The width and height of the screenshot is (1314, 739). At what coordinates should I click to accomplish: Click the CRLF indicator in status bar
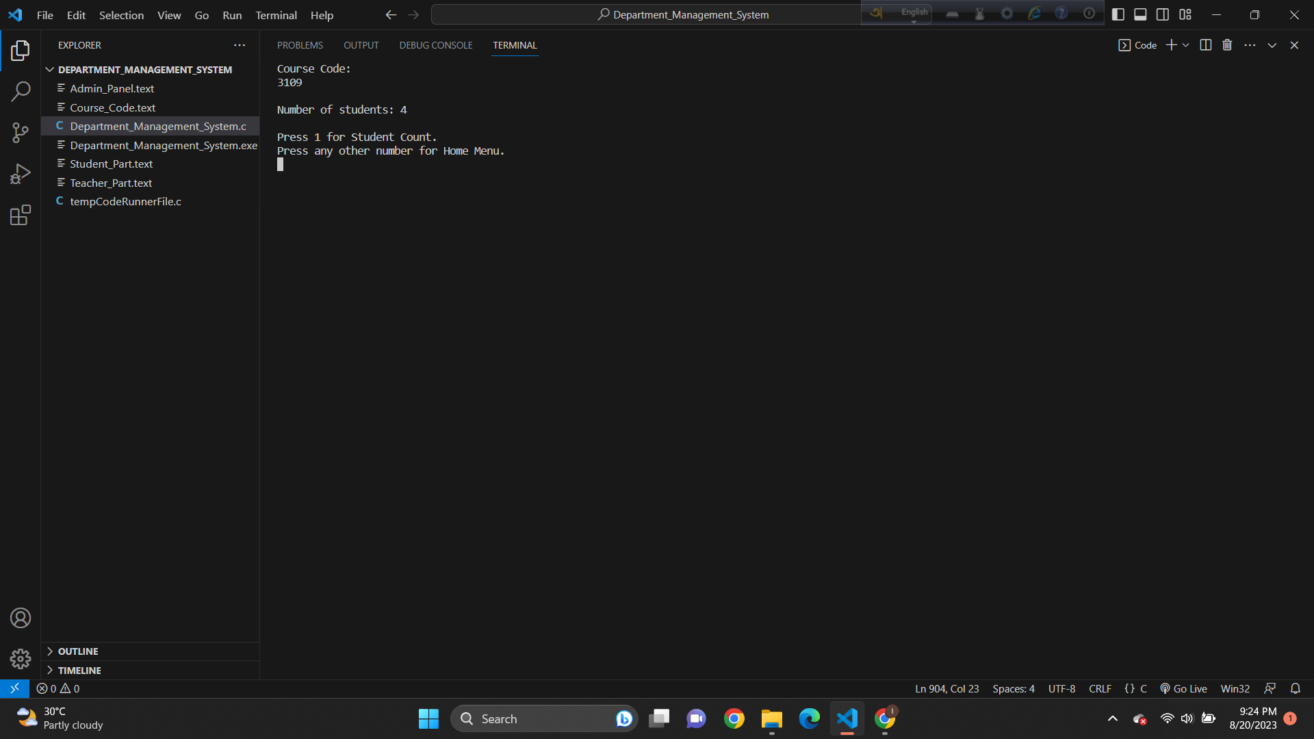[x=1100, y=688]
